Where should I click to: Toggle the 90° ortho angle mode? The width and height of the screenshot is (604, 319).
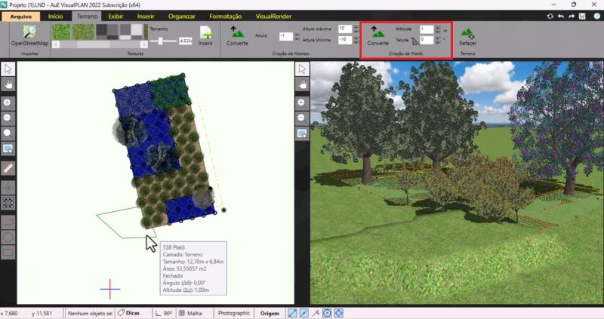(162, 313)
